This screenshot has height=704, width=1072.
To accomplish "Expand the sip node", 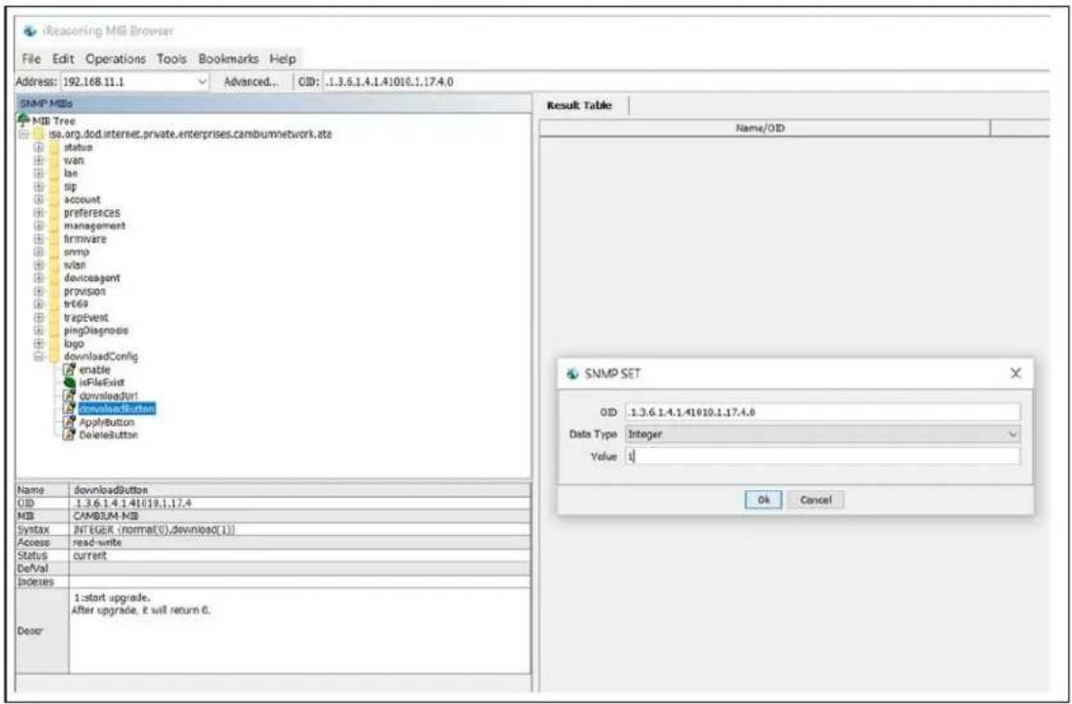I will 39,186.
